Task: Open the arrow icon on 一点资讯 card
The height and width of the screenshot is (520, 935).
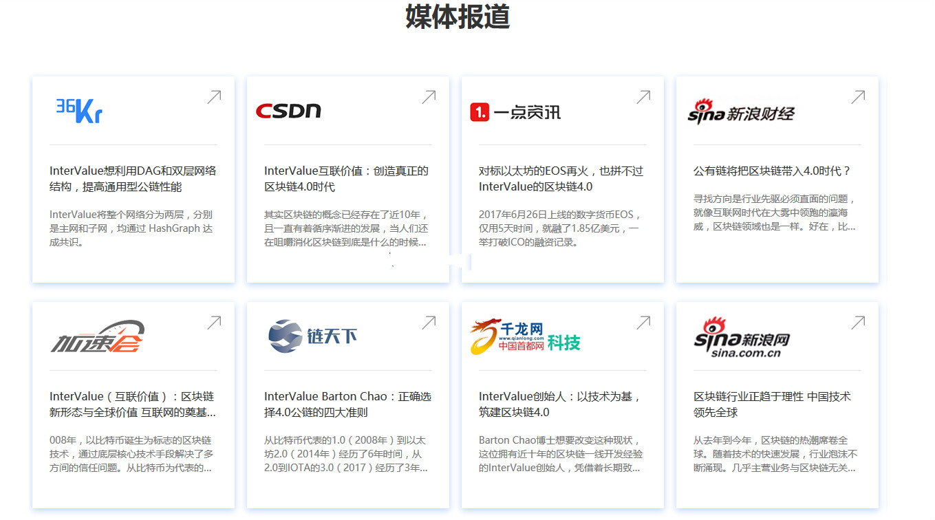Action: (643, 97)
